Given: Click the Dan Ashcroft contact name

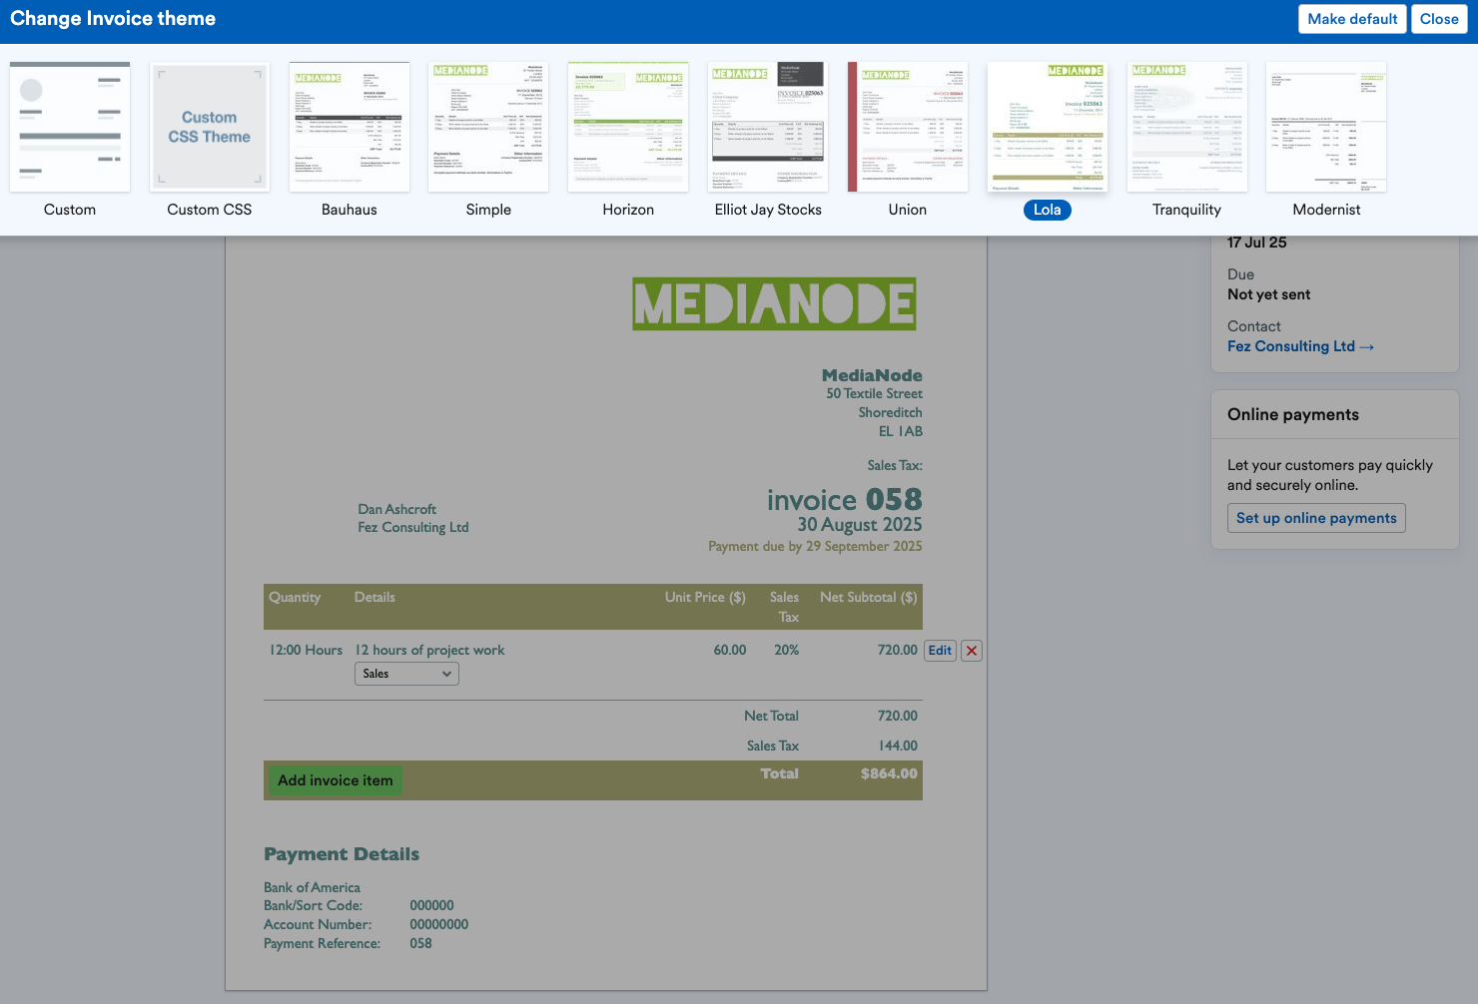Looking at the screenshot, I should coord(397,509).
